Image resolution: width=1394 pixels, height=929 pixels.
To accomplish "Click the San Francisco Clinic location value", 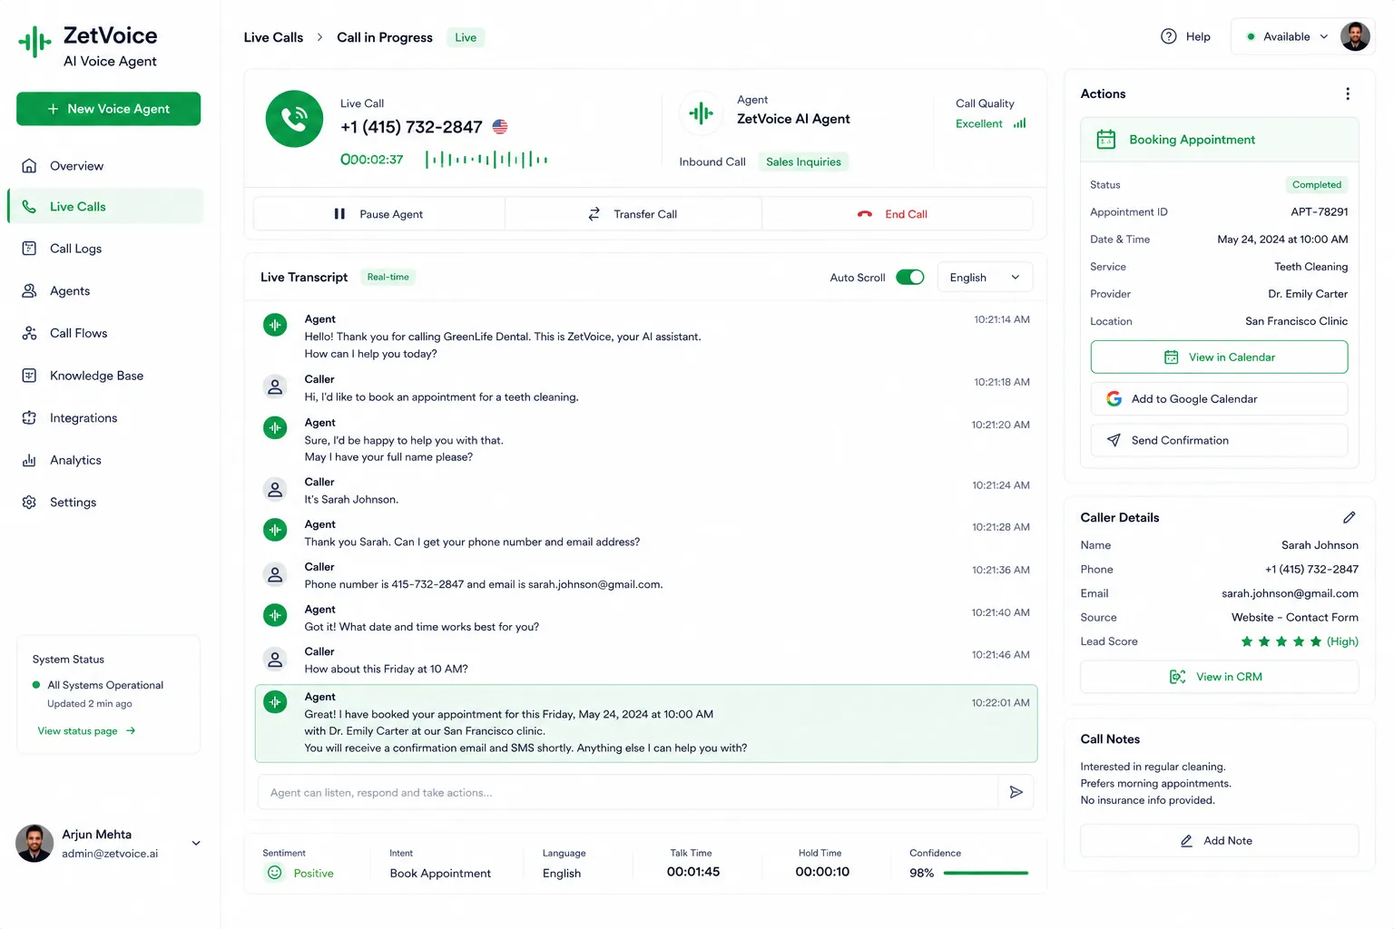I will pos(1296,321).
